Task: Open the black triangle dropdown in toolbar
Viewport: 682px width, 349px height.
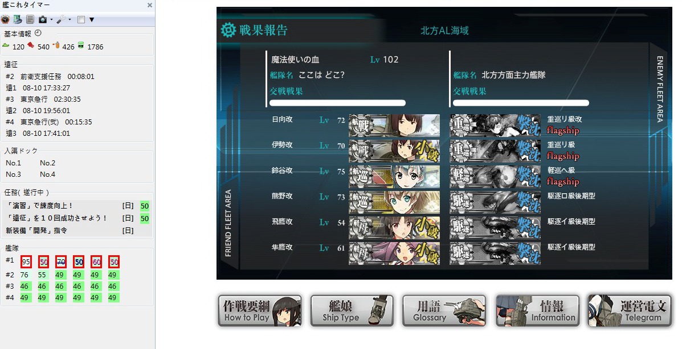Action: (x=92, y=19)
